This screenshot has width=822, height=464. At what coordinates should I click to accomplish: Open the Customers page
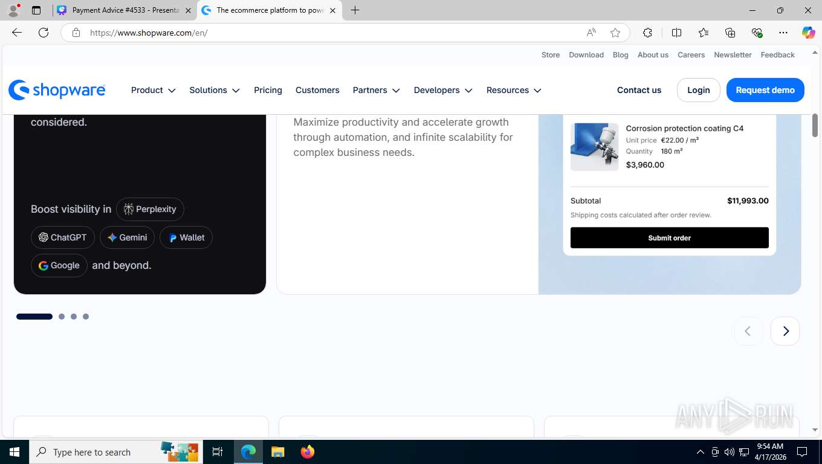[x=317, y=90]
